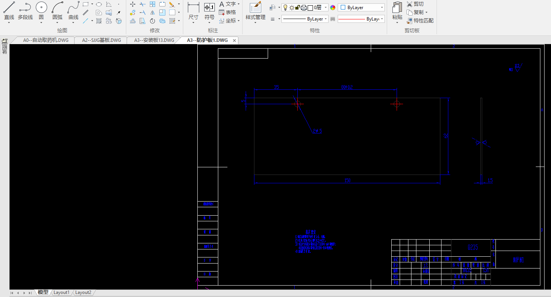Select the Rectangle drawing tool
The height and width of the screenshot is (297, 551).
(86, 4)
